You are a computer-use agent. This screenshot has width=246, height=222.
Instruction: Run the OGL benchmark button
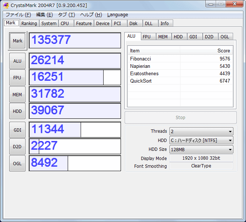pos(17,163)
